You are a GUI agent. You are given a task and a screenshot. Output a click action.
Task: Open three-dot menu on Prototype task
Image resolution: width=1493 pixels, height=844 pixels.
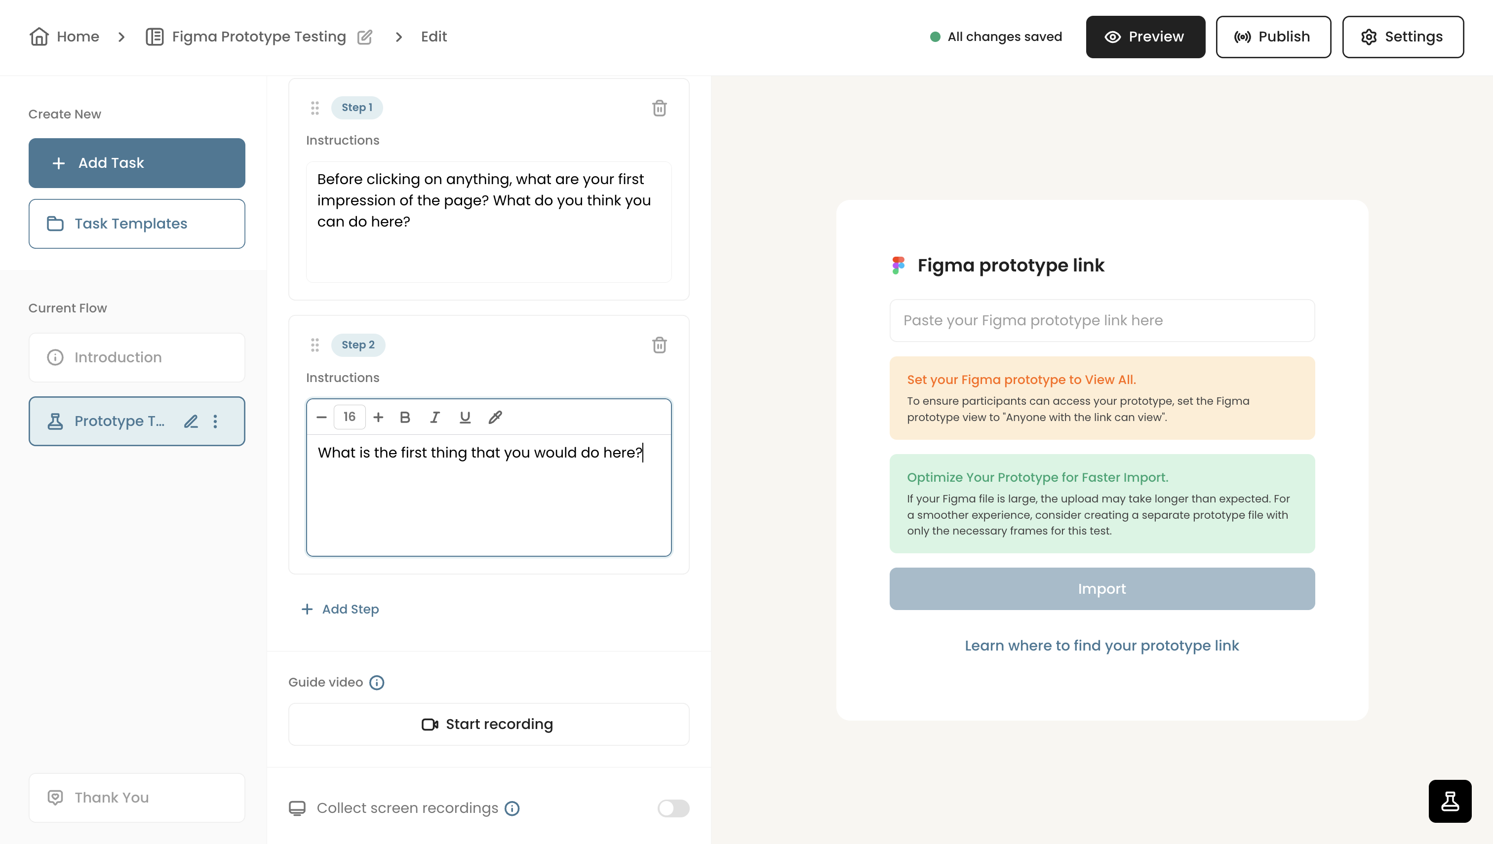215,422
